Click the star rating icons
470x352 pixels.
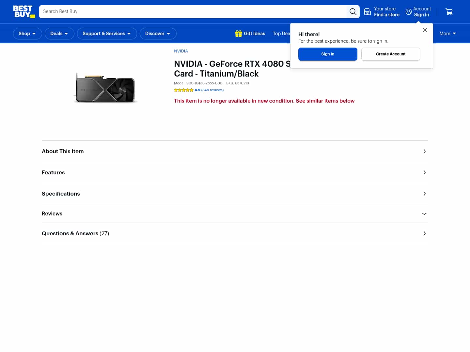click(x=184, y=90)
